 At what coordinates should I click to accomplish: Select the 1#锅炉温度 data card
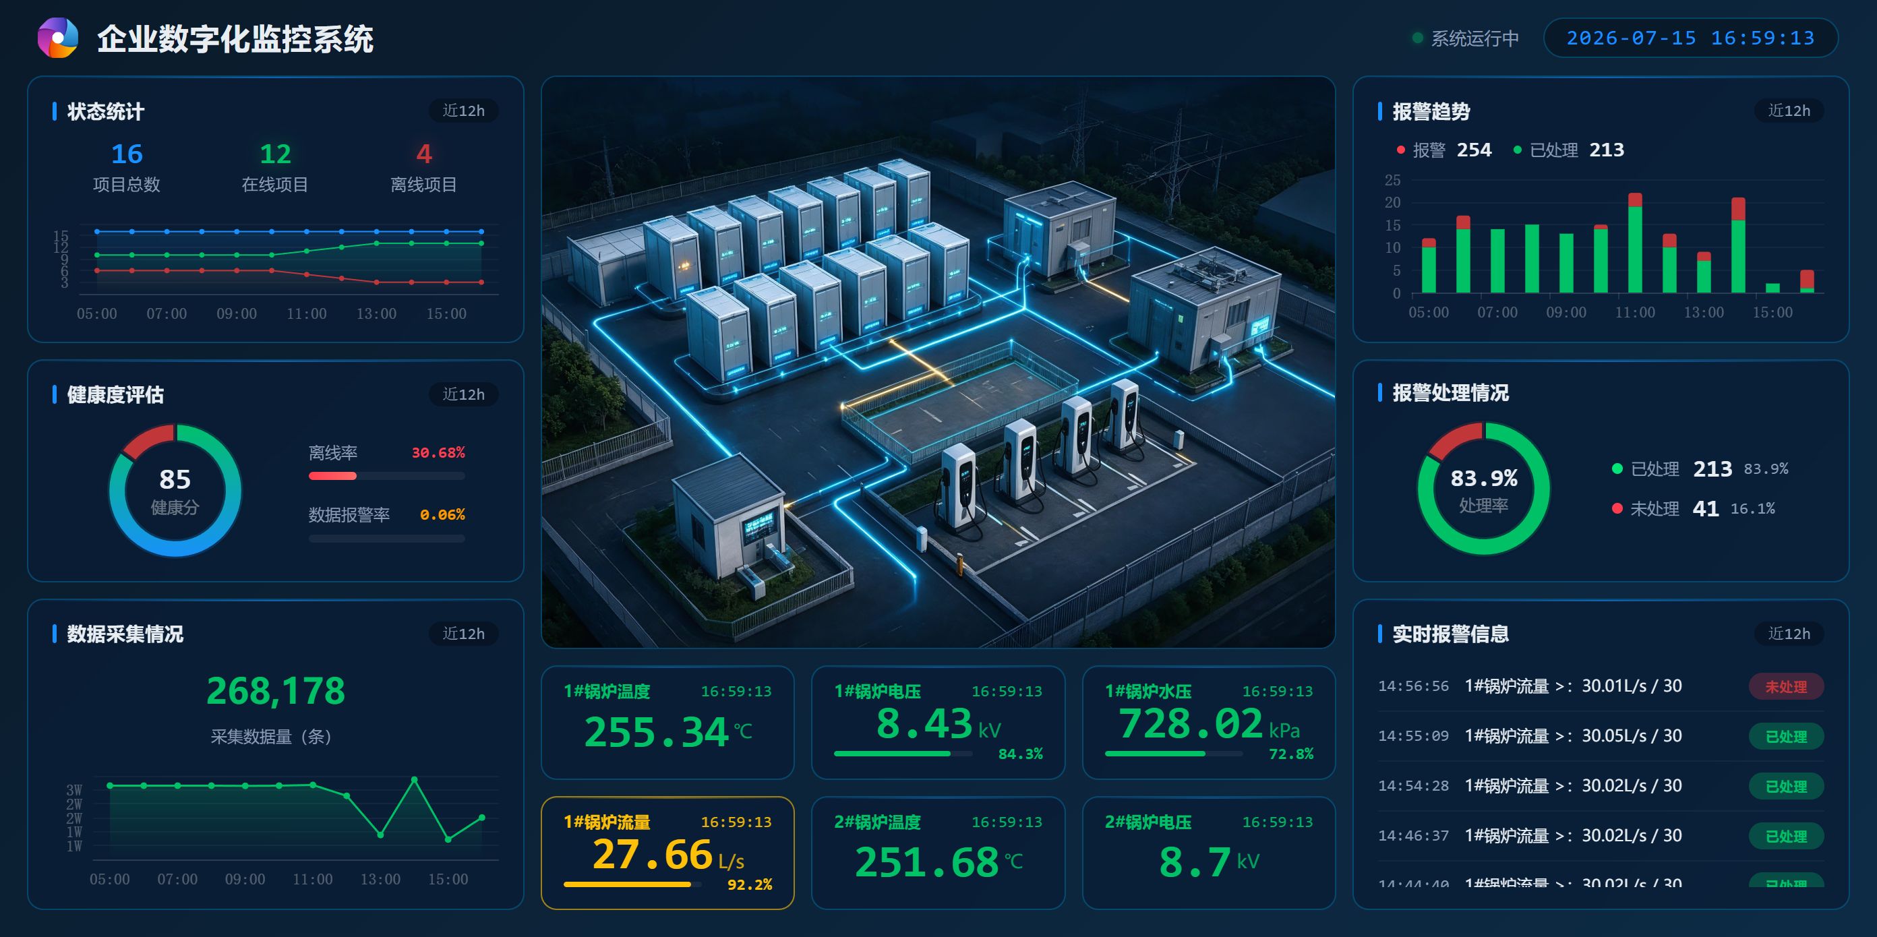[667, 722]
